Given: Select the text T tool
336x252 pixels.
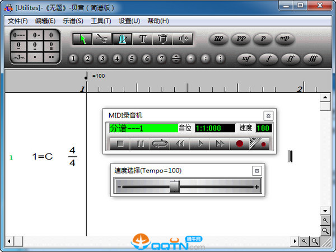Looking at the screenshot, I should pyautogui.click(x=142, y=39).
